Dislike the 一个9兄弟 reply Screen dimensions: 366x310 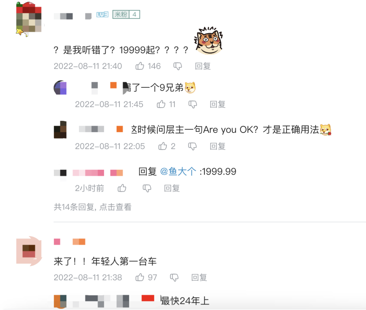(x=192, y=104)
